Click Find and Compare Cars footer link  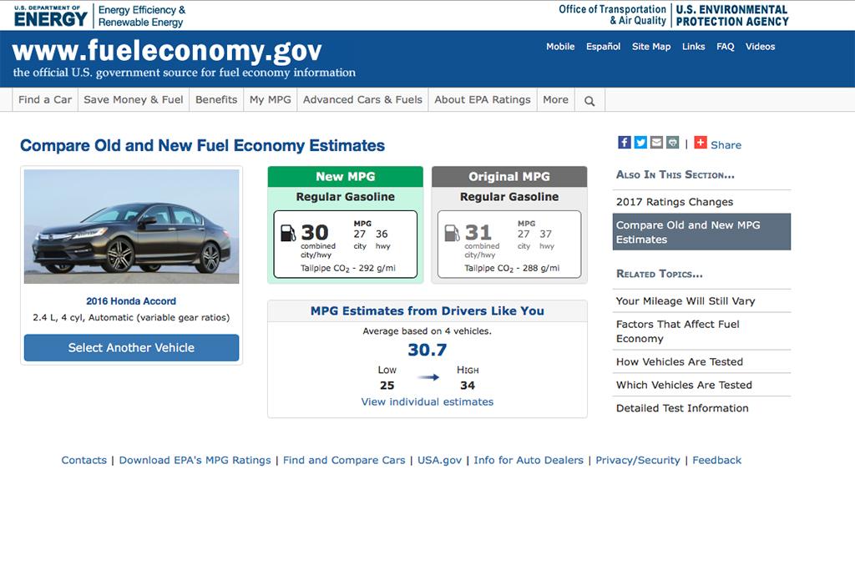tap(344, 460)
